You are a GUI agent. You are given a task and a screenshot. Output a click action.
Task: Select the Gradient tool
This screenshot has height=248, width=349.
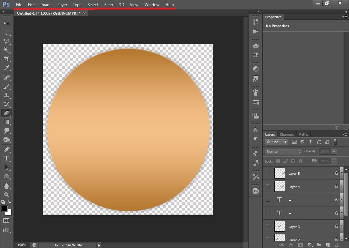[x=6, y=122]
